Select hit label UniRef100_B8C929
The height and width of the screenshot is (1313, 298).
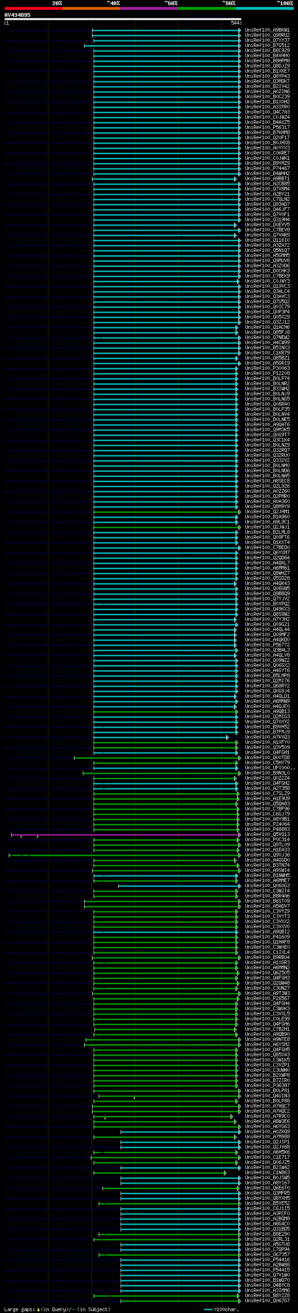[x=267, y=50]
